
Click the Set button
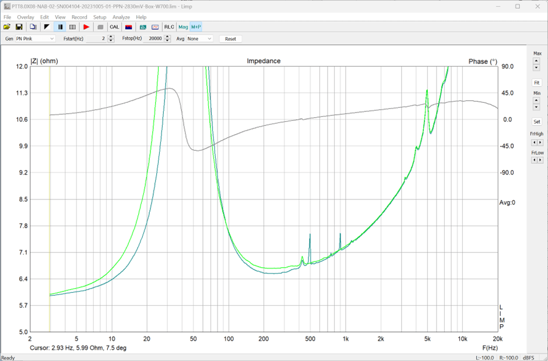pos(537,122)
